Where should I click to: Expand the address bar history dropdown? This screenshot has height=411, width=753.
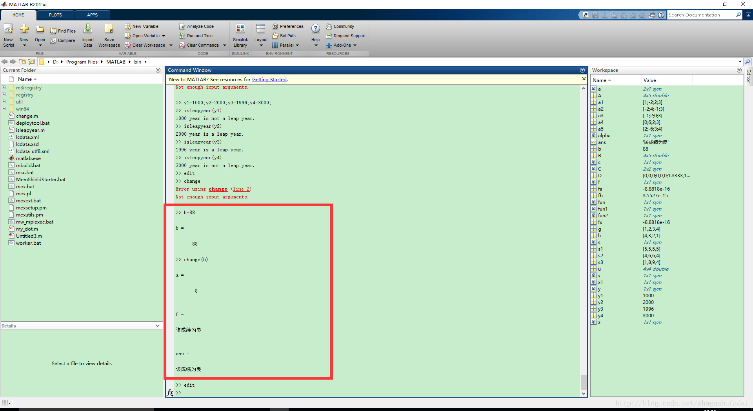(740, 62)
